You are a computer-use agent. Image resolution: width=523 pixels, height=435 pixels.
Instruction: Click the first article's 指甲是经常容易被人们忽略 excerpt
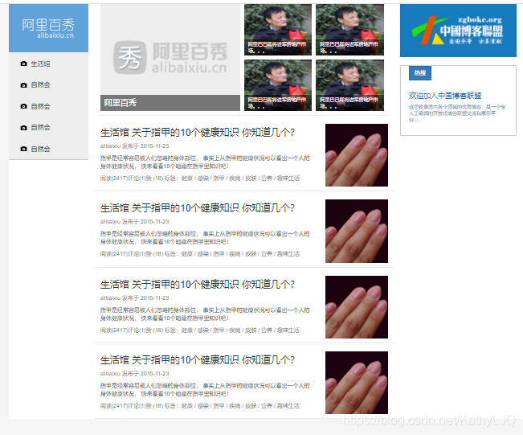[x=205, y=162]
